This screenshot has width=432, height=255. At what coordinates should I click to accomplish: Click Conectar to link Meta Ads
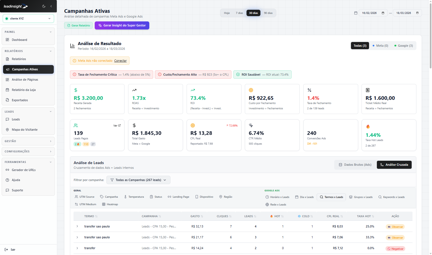120,61
